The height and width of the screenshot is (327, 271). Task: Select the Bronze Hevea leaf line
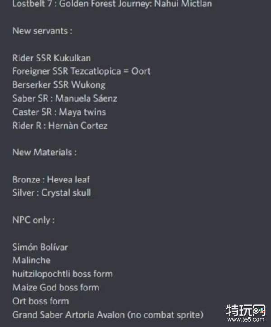(x=51, y=179)
